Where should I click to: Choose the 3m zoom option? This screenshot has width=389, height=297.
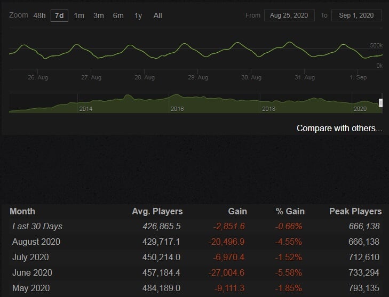point(99,15)
